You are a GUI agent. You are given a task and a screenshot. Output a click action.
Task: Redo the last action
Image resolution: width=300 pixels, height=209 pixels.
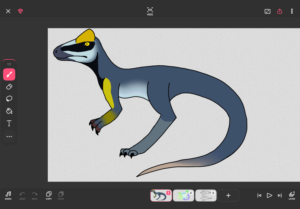point(34,195)
